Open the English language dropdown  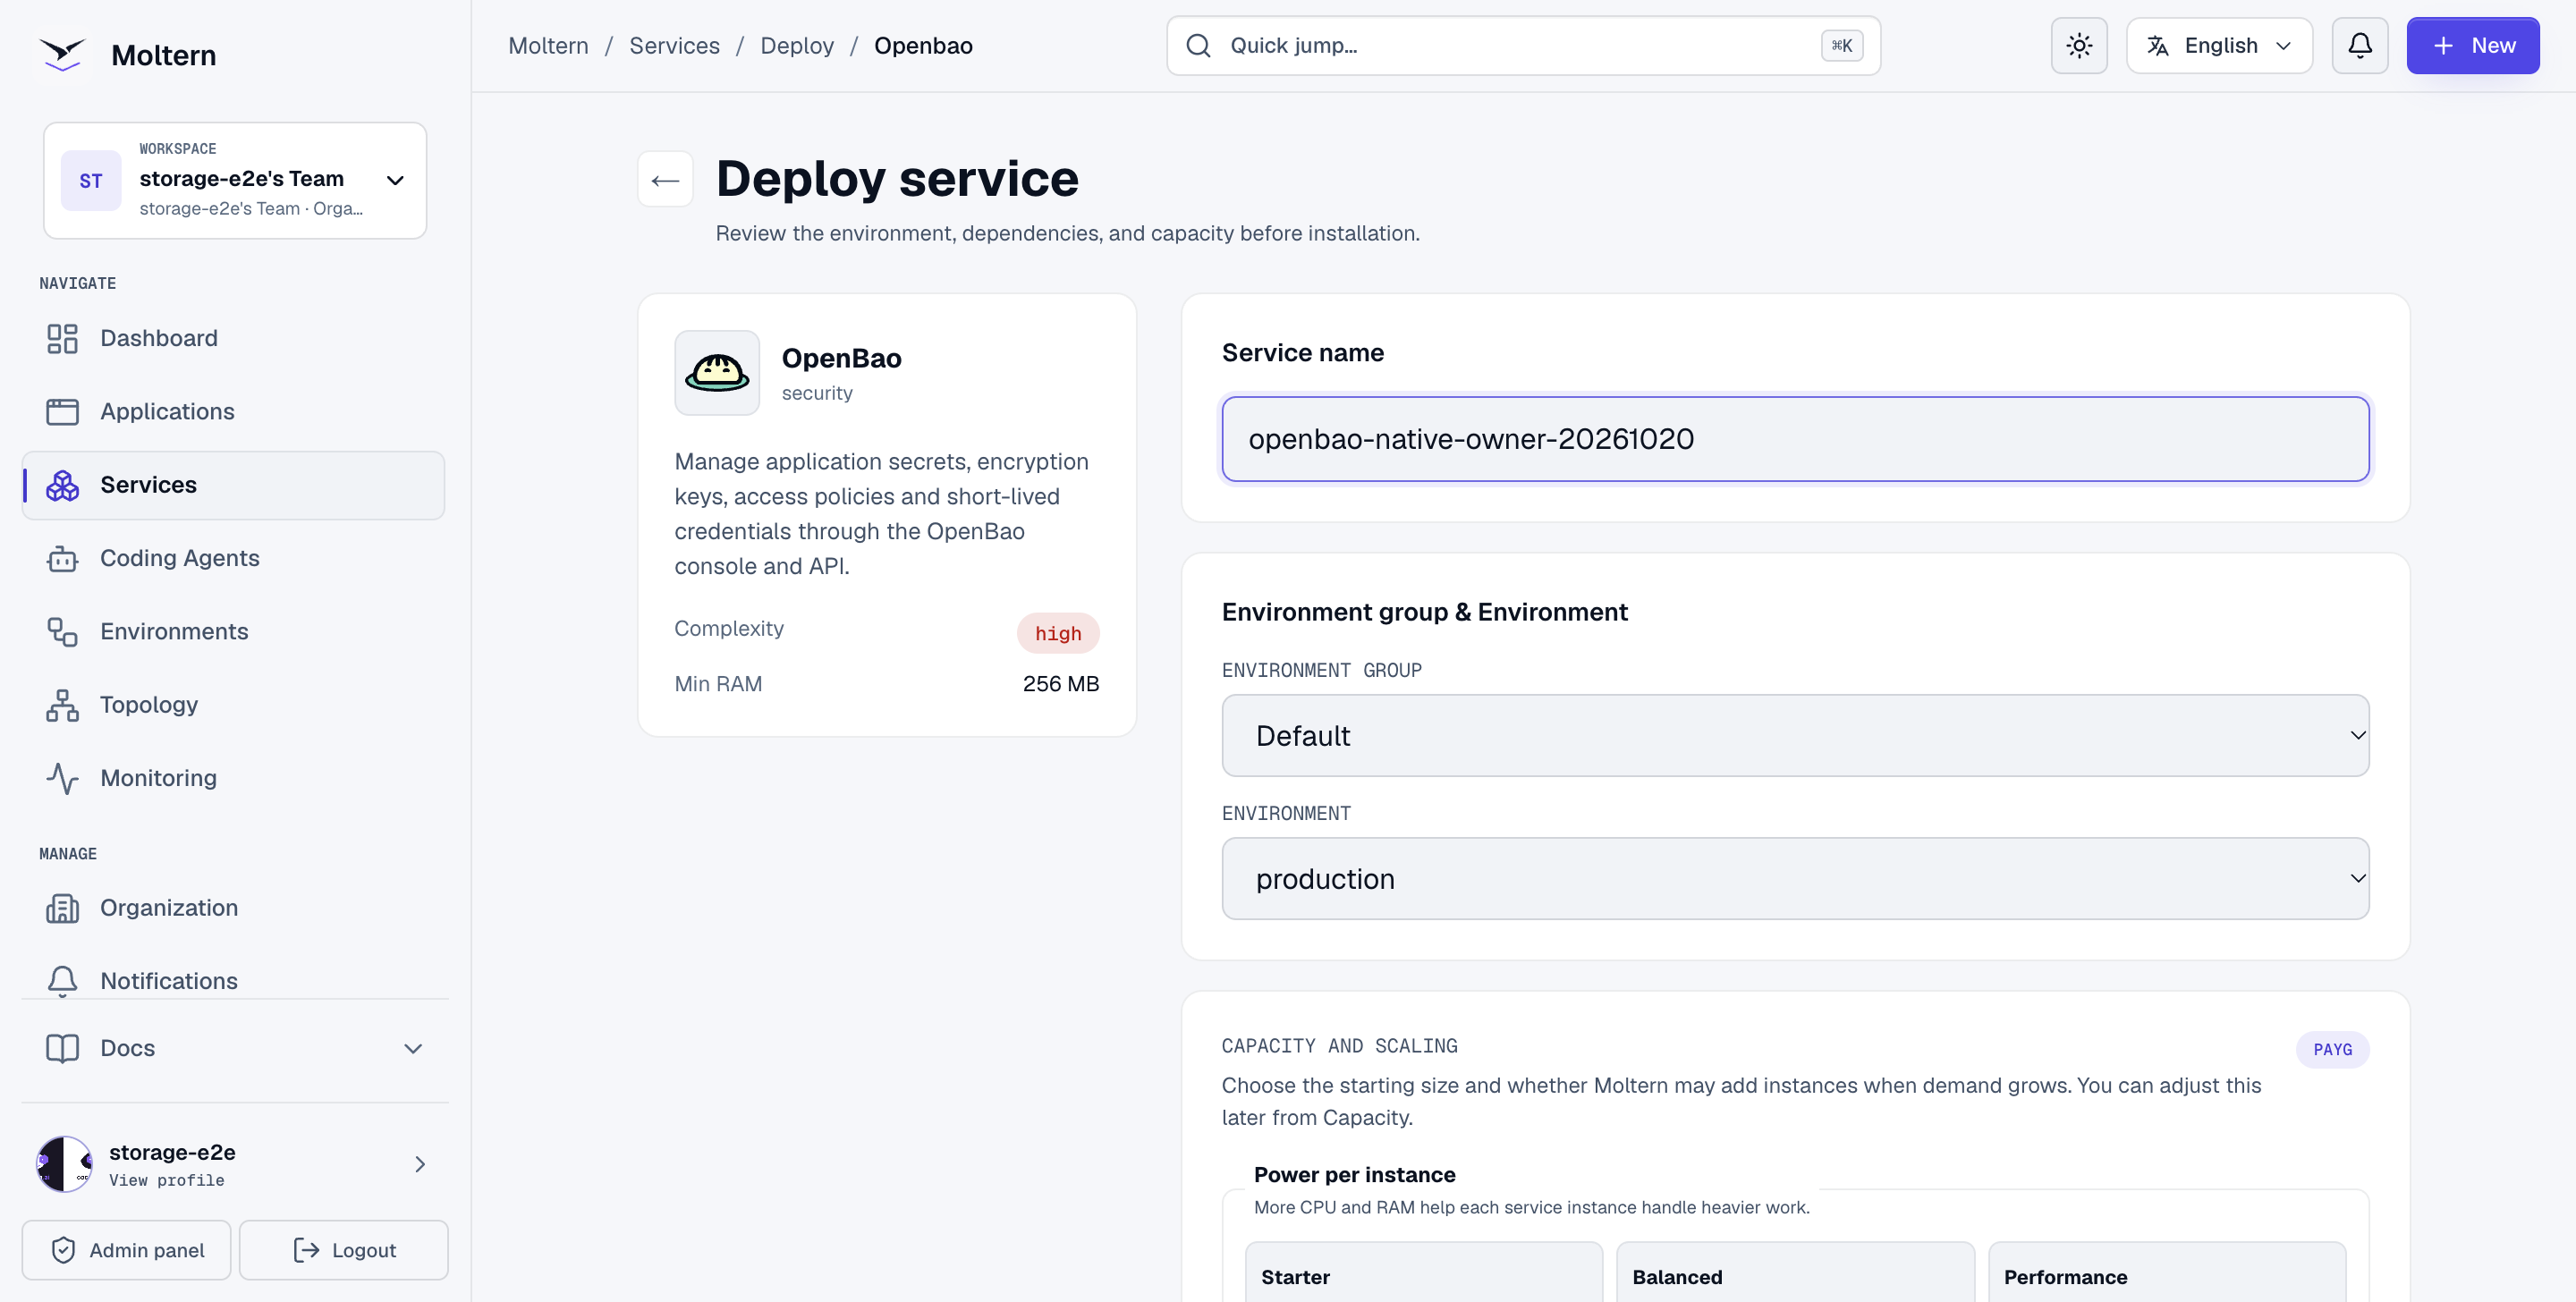point(2219,46)
